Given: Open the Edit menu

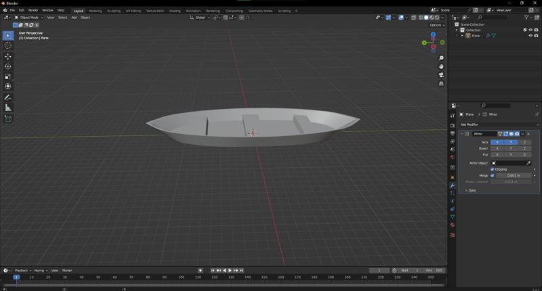Looking at the screenshot, I should coord(22,10).
